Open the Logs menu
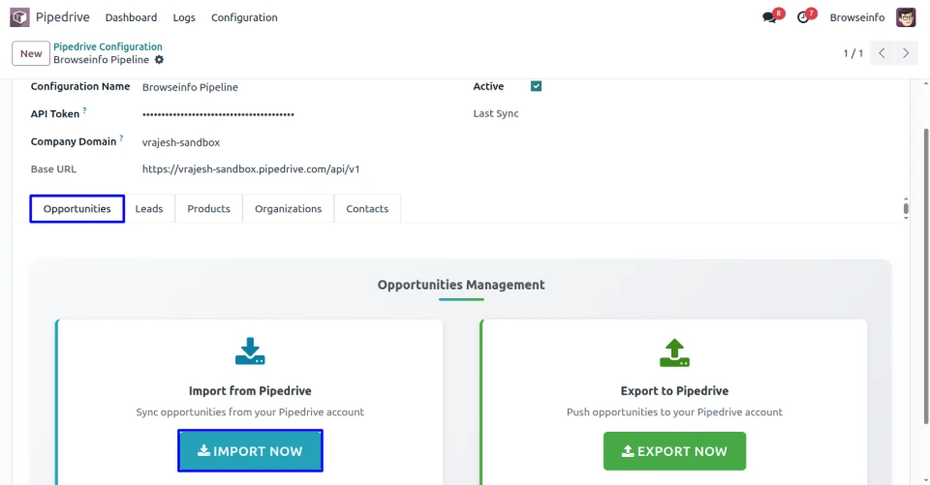This screenshot has height=485, width=930. coord(184,17)
